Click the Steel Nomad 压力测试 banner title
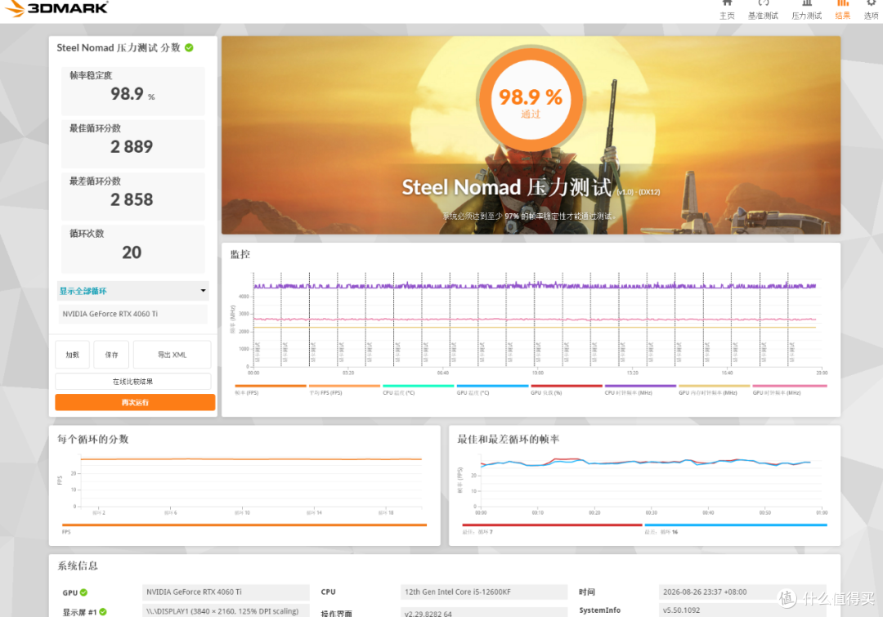 [x=506, y=187]
